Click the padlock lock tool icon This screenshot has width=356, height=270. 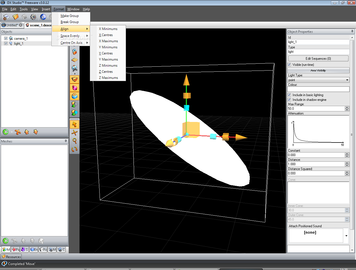(75, 52)
